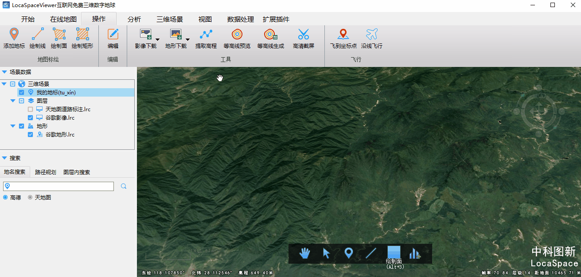Open the 影像下载 dropdown arrow
This screenshot has height=277, width=581.
pyautogui.click(x=157, y=39)
